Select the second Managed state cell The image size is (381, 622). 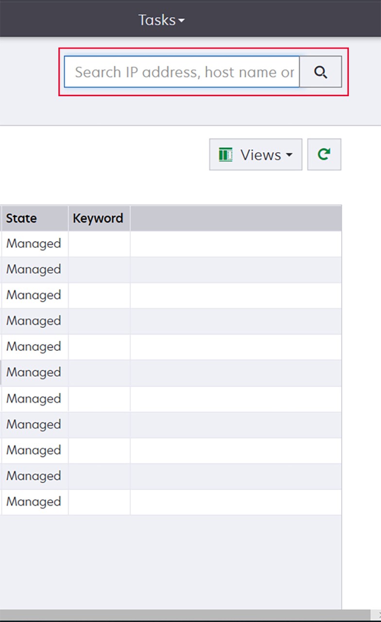point(34,269)
